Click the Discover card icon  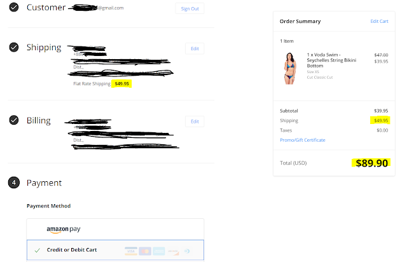coord(173,251)
